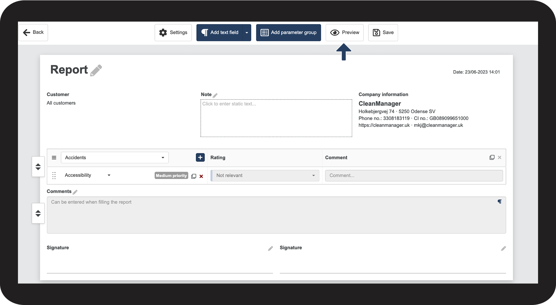Edit the Comments heading pencil icon
Image resolution: width=556 pixels, height=305 pixels.
pyautogui.click(x=75, y=192)
